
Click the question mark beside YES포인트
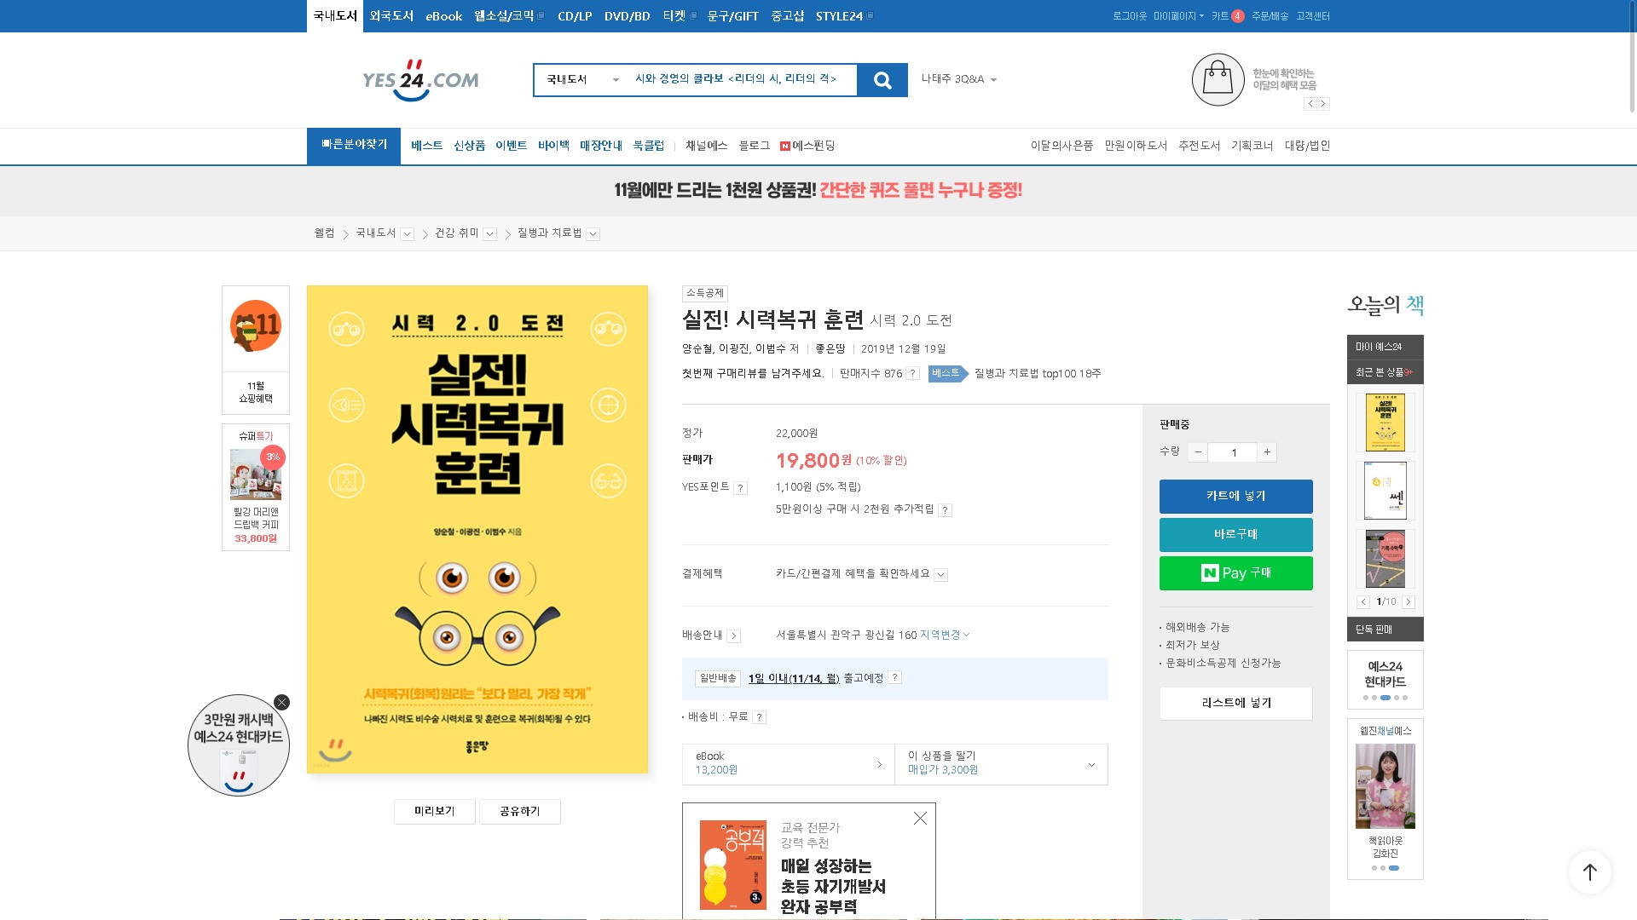741,488
